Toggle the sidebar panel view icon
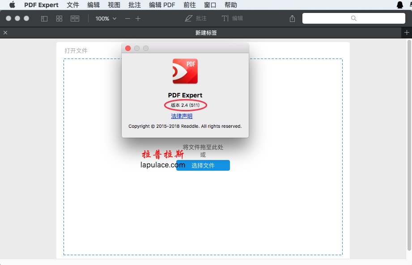 [44, 18]
